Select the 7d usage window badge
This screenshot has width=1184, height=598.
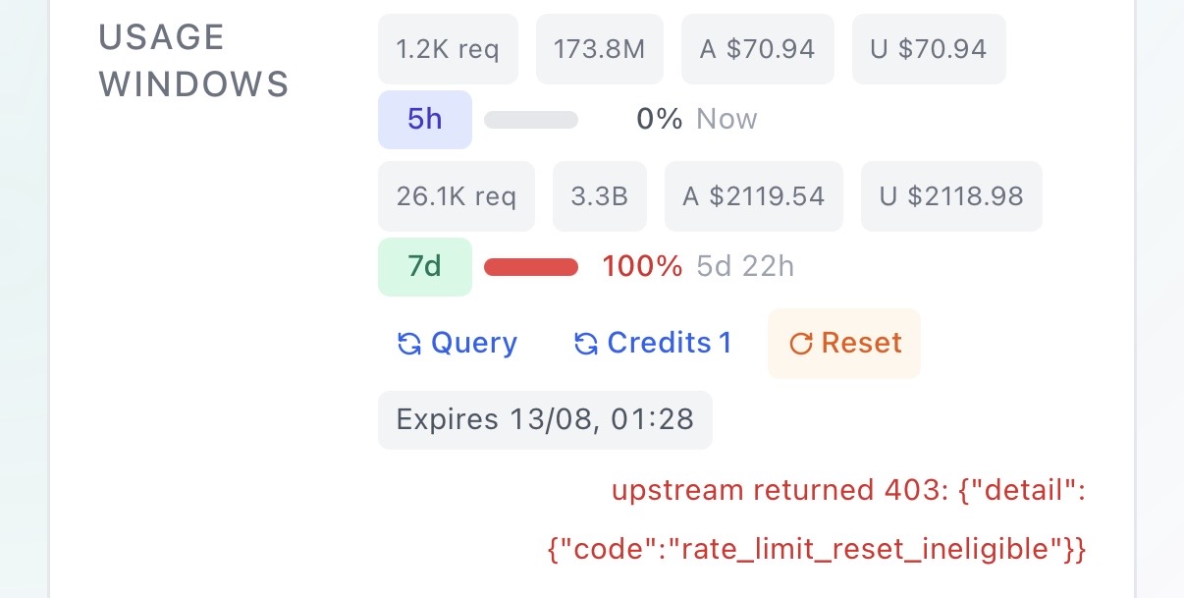[425, 267]
